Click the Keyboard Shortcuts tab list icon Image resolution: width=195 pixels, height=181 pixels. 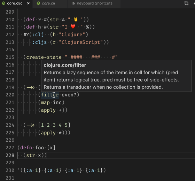(x=73, y=3)
